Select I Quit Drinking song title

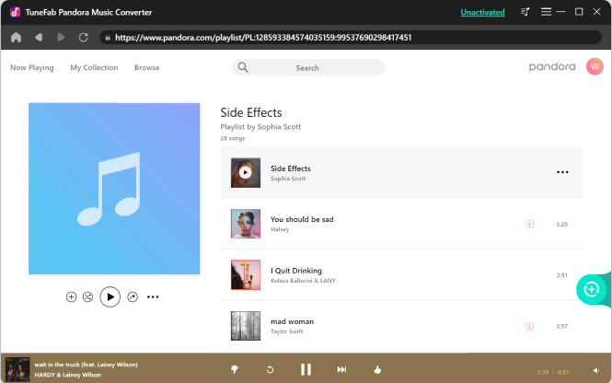(296, 271)
